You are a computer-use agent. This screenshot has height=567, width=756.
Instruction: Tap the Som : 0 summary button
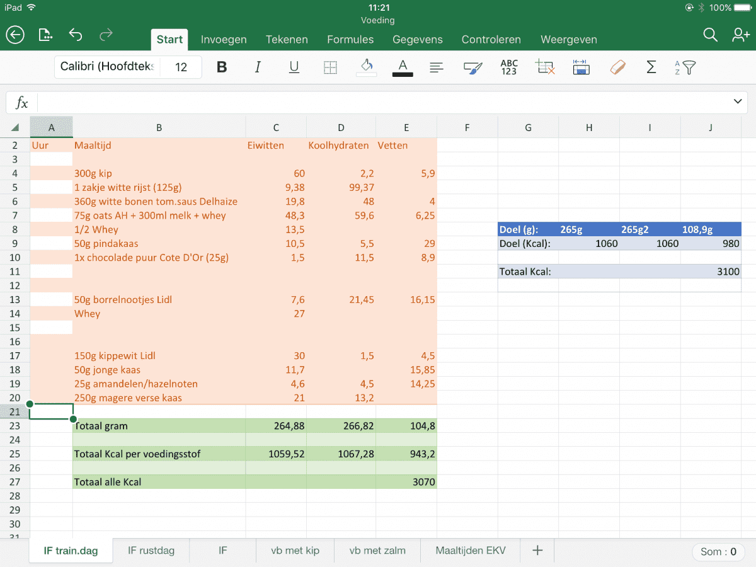click(x=718, y=551)
